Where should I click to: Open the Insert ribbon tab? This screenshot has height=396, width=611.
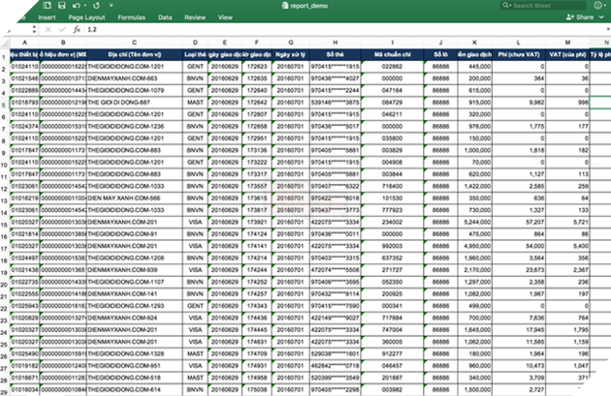[x=47, y=17]
